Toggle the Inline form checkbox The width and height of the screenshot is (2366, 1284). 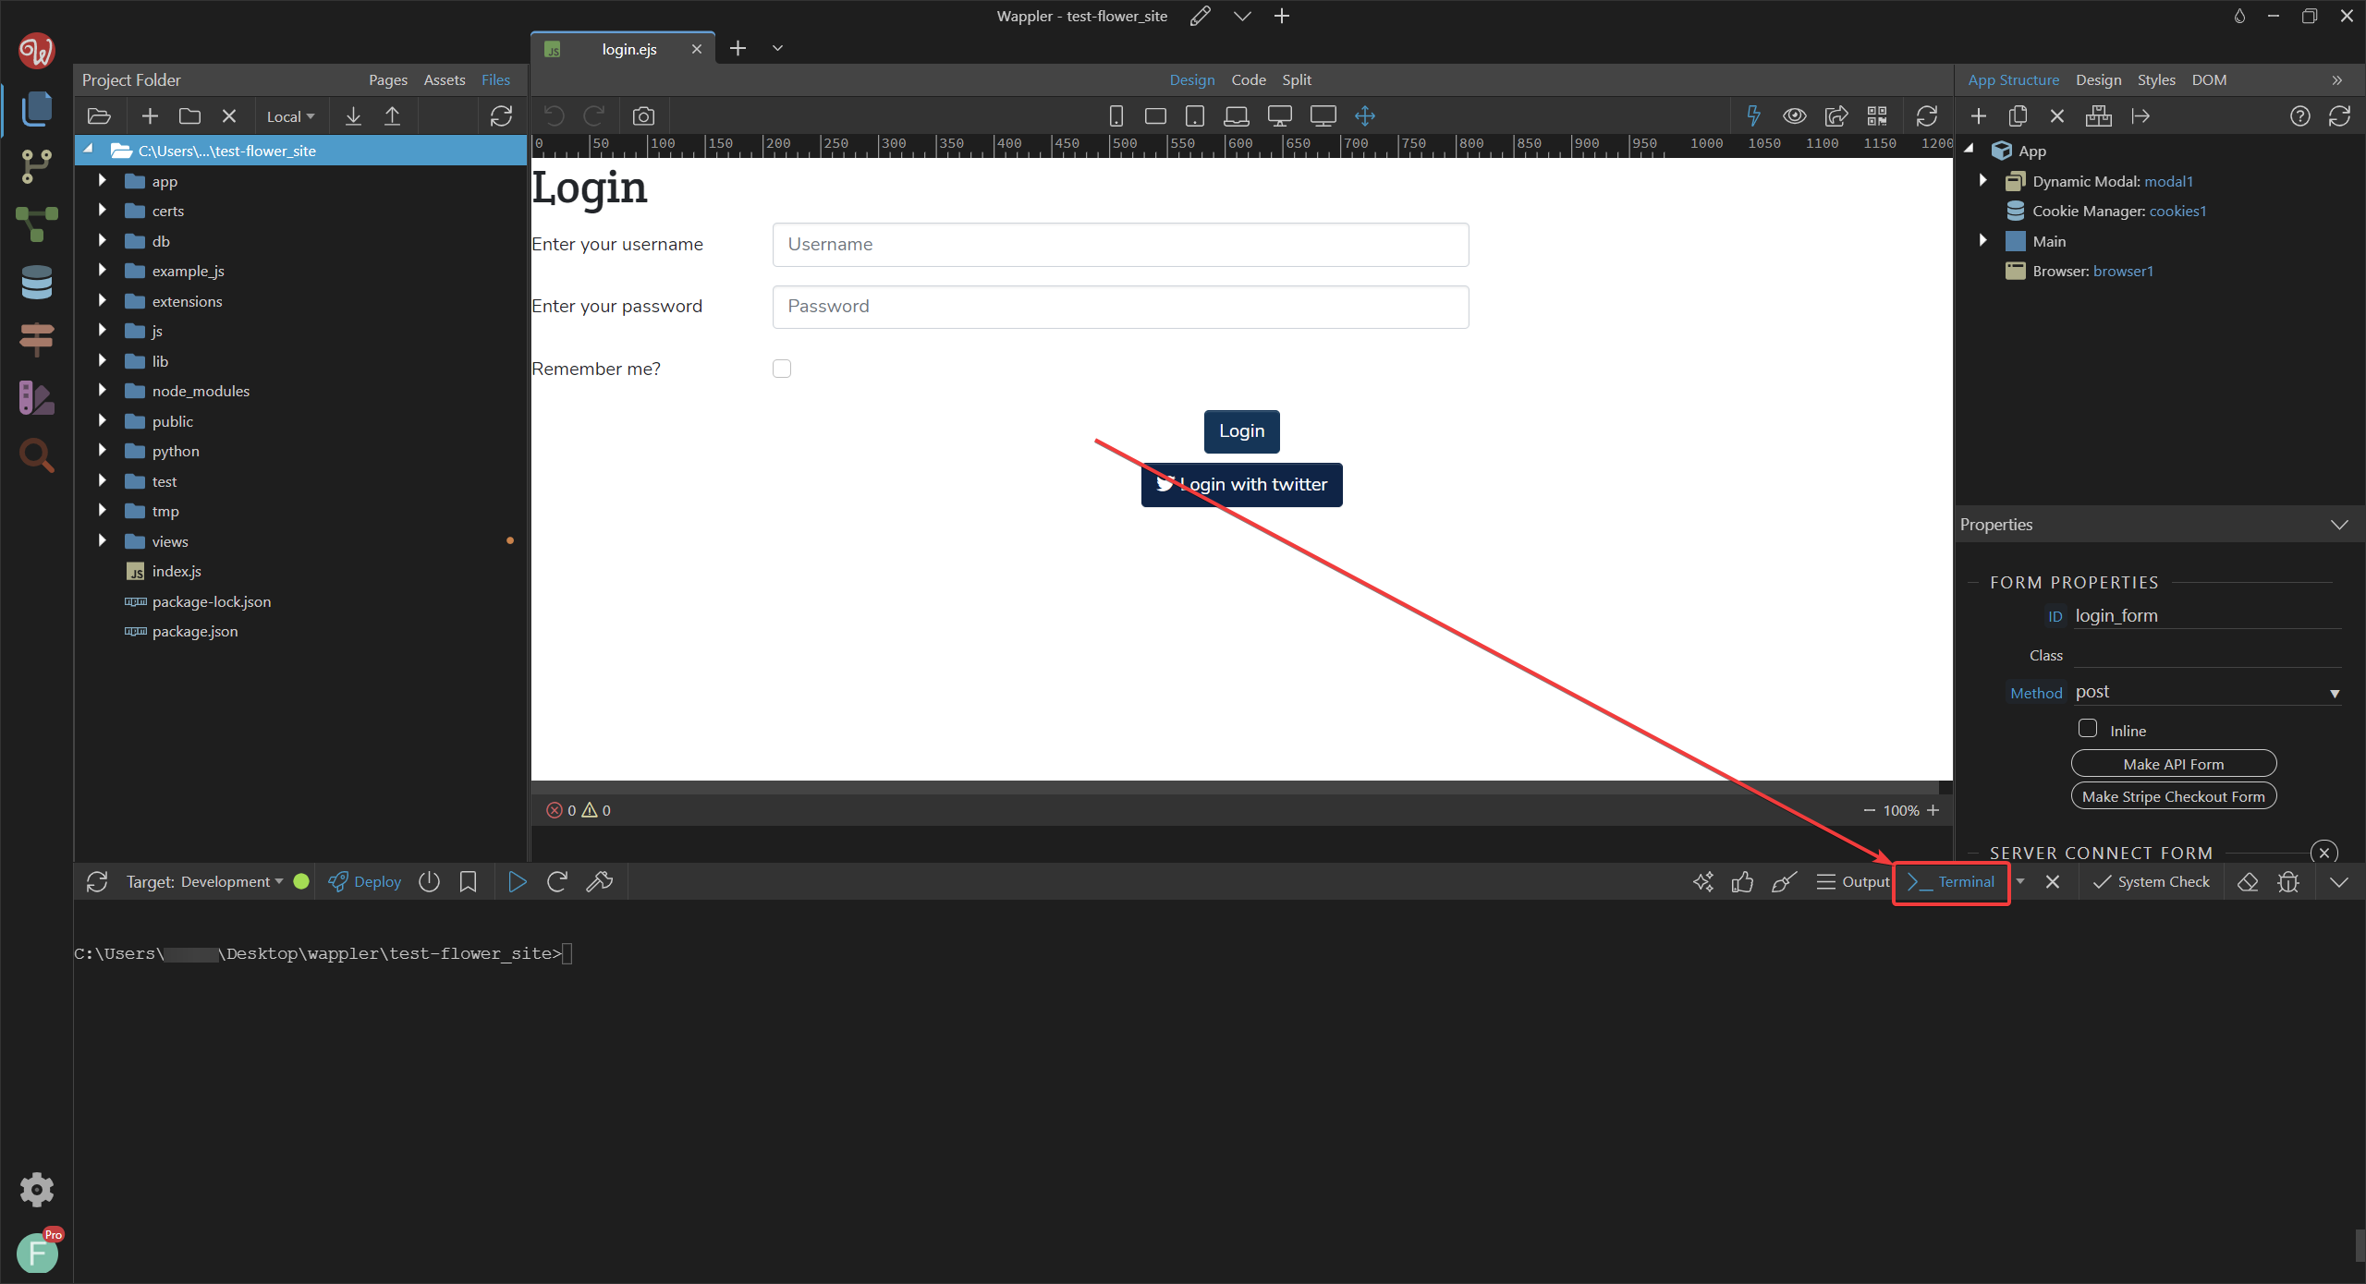pyautogui.click(x=2088, y=728)
